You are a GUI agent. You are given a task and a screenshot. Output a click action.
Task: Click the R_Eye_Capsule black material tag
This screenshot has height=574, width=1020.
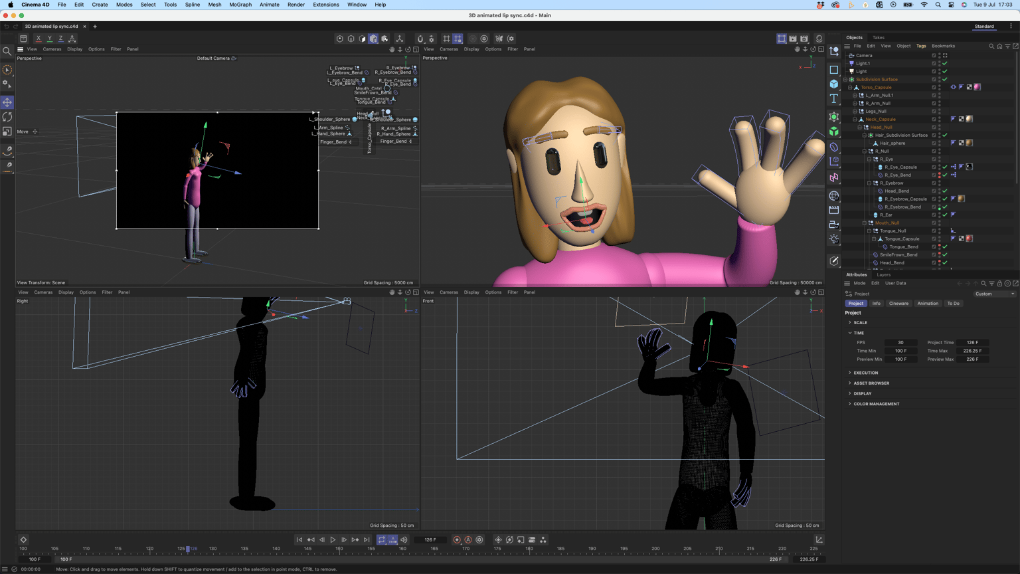click(969, 167)
